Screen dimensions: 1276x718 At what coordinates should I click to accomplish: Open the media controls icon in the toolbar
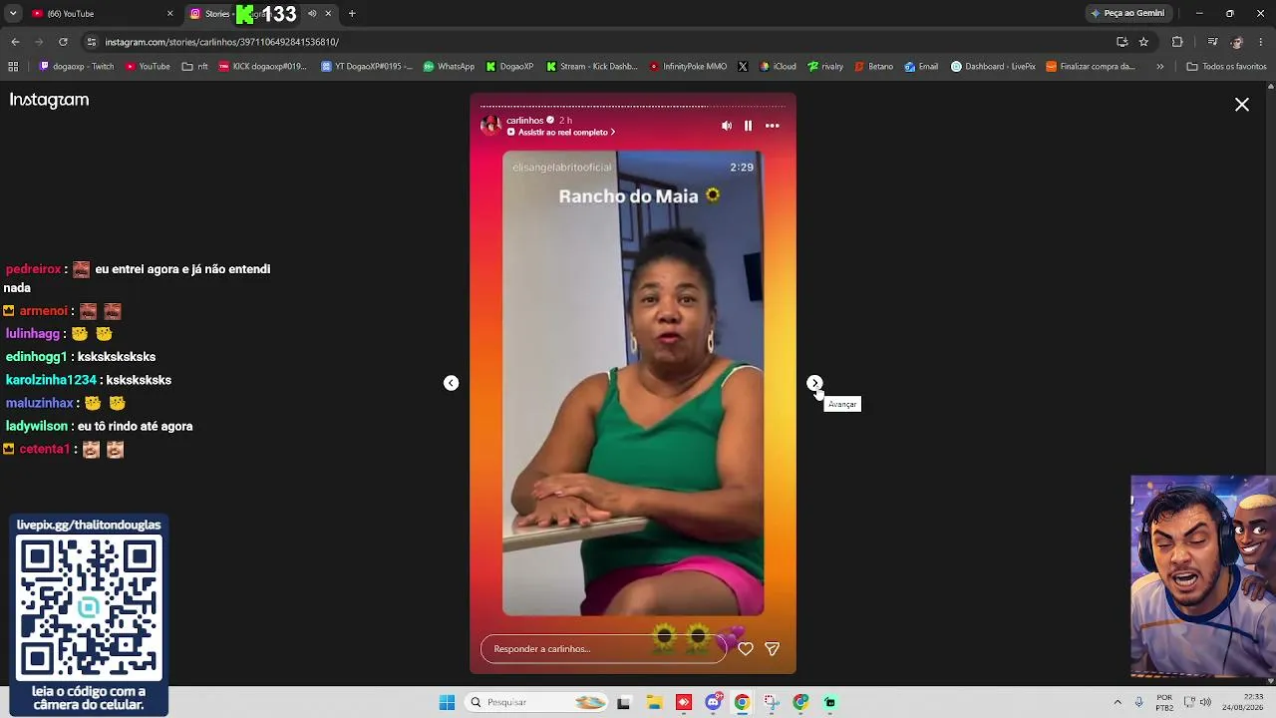[1212, 42]
